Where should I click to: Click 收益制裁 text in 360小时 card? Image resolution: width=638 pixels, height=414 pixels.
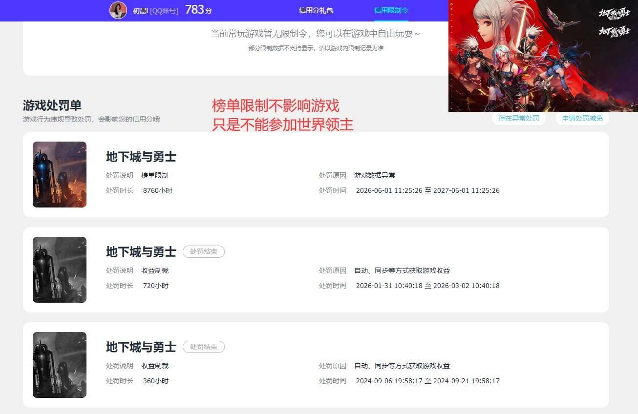pos(155,366)
